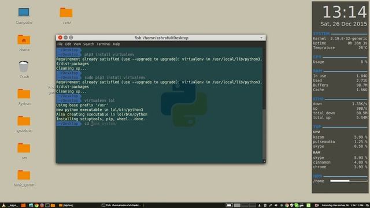
Task: Click the 'virtualenv lol' command text
Action: [99, 101]
